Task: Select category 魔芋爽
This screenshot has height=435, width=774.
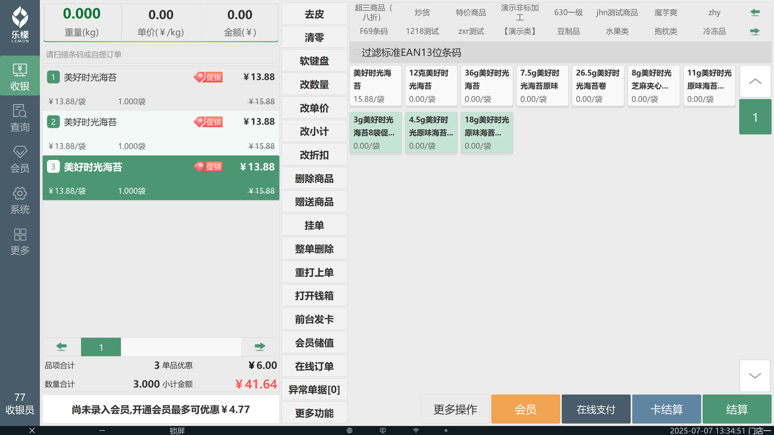Action: [666, 12]
